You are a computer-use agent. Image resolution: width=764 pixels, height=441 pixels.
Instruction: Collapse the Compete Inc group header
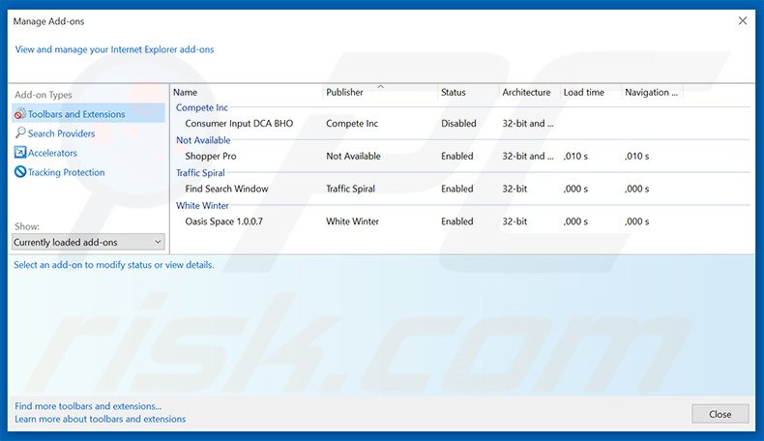tap(202, 107)
